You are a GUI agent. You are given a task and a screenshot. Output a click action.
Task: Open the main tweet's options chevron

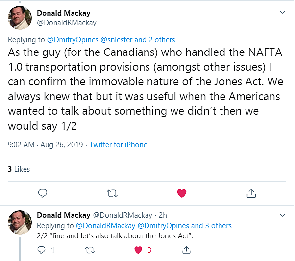click(x=282, y=12)
